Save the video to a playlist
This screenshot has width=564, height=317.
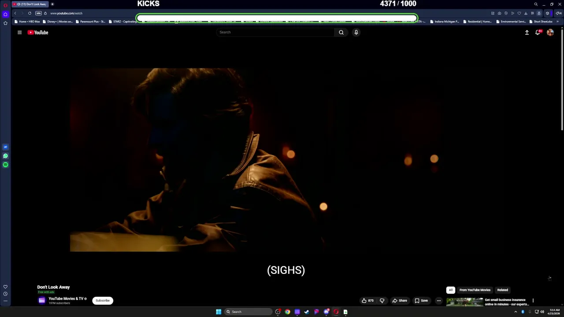(x=421, y=301)
